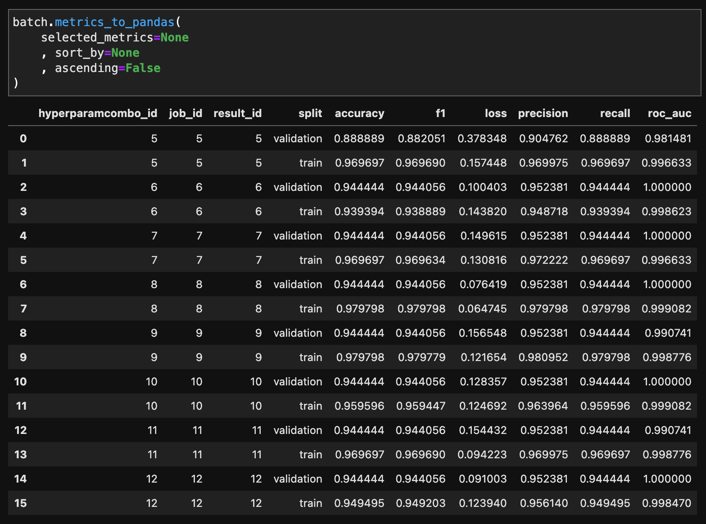Click the metrics_to_pandas method name
The width and height of the screenshot is (706, 524).
coord(114,22)
